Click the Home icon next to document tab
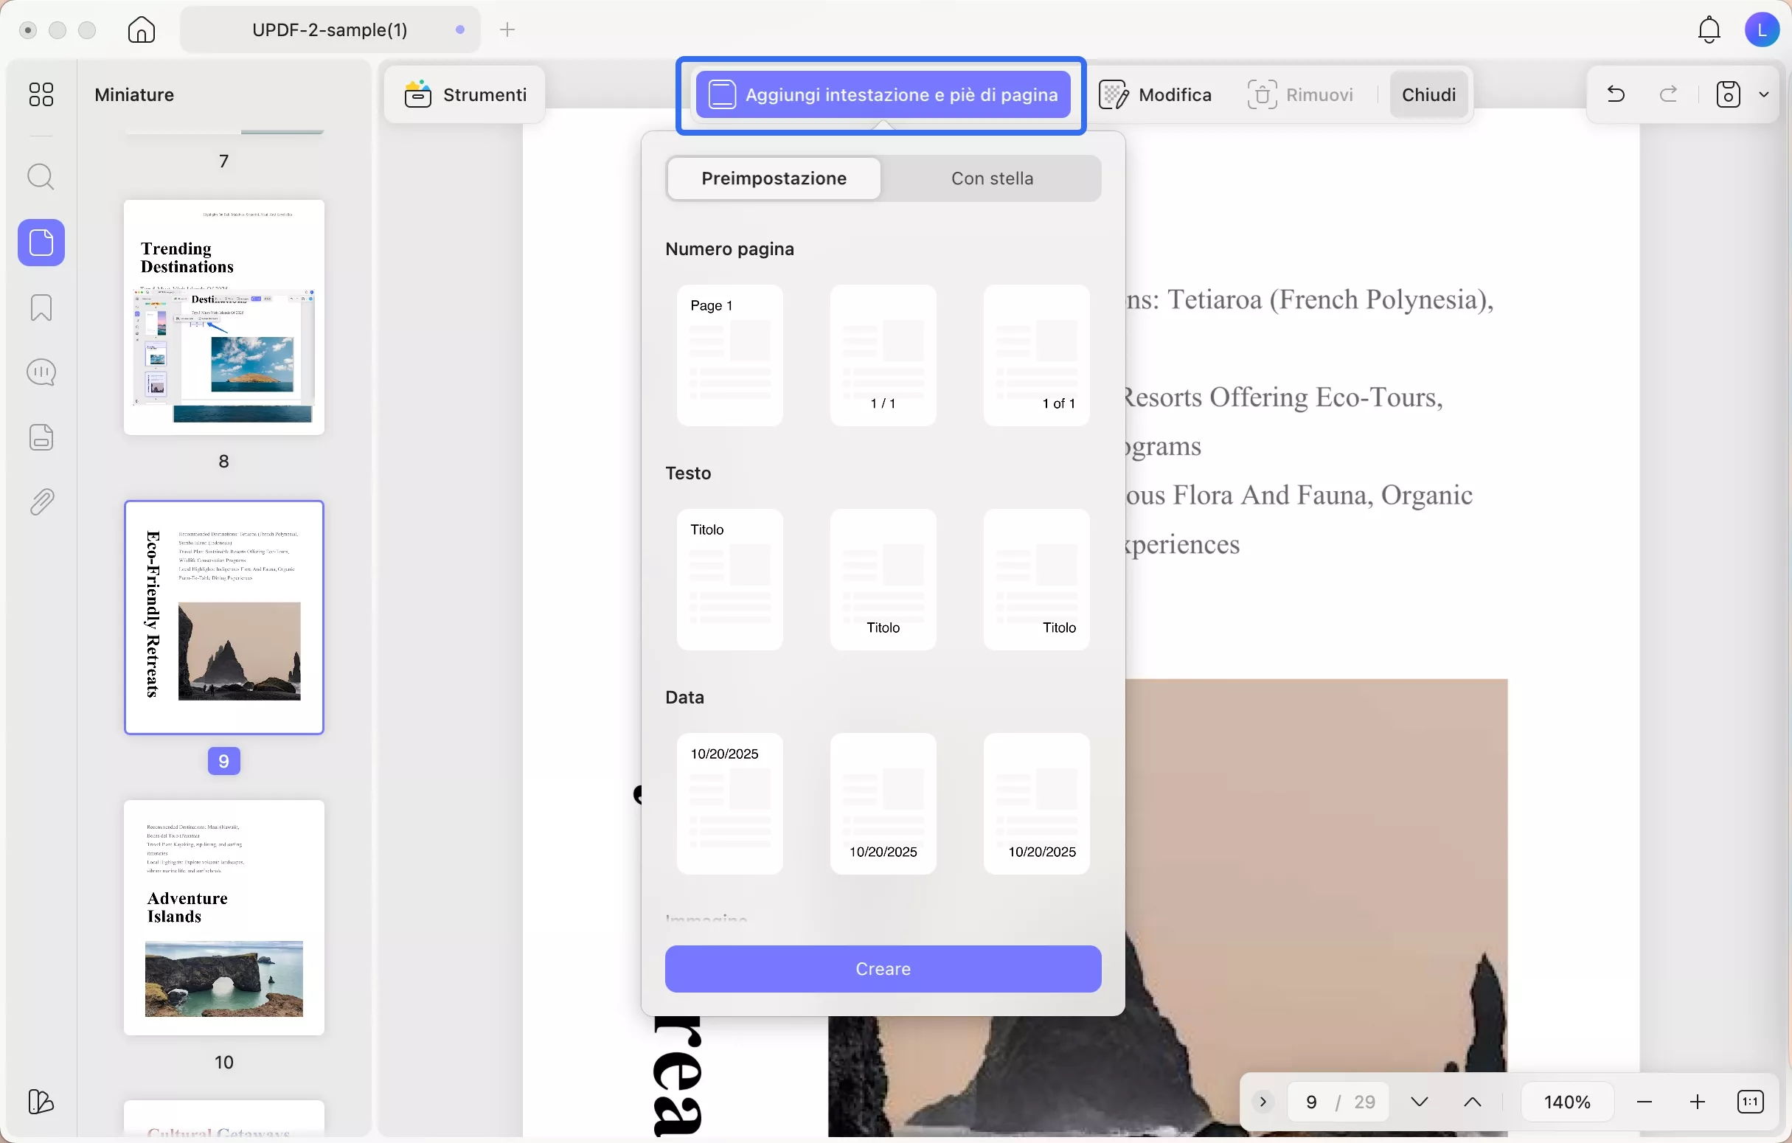 point(140,29)
